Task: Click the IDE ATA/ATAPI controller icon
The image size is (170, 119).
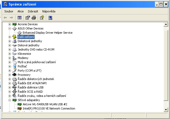Action: click(15, 83)
